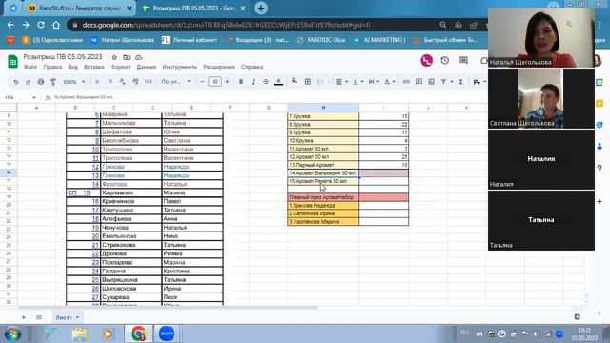610x343 pixels.
Task: Click the font size field showing 10
Action: pyautogui.click(x=214, y=82)
